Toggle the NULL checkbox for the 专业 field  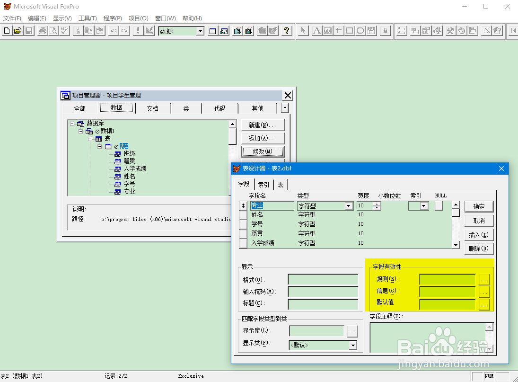coord(439,206)
